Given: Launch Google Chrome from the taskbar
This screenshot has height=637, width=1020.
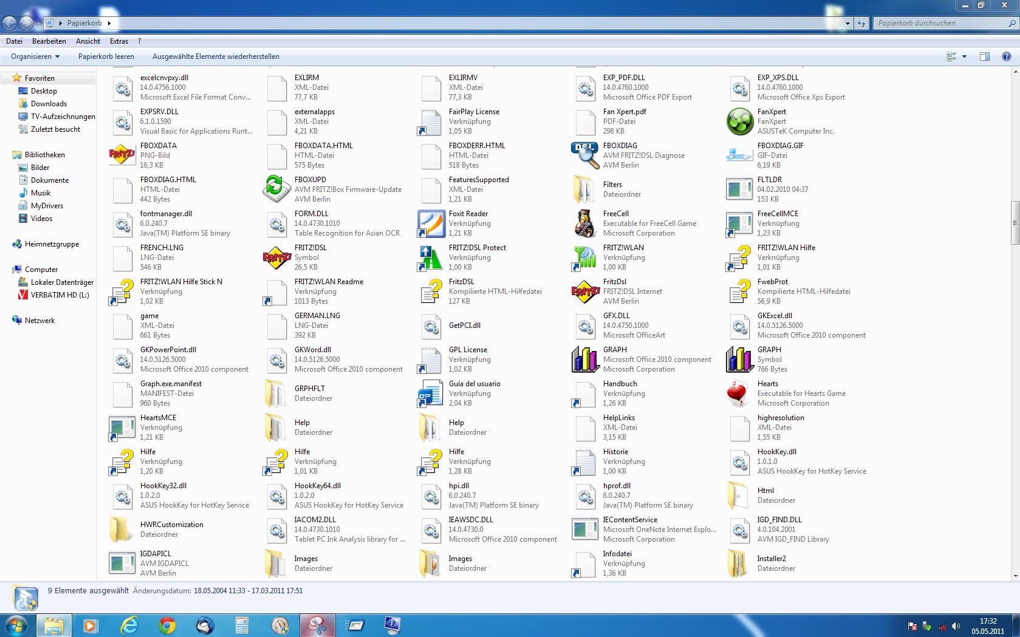Looking at the screenshot, I should pos(167,625).
